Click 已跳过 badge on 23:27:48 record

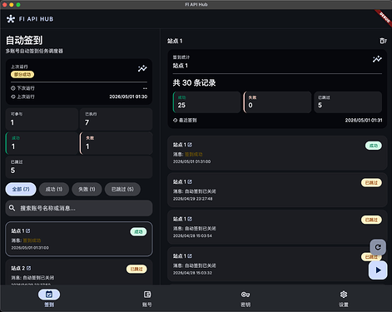click(x=371, y=182)
